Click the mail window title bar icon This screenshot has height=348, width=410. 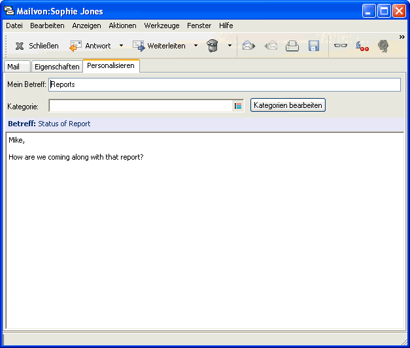point(9,10)
